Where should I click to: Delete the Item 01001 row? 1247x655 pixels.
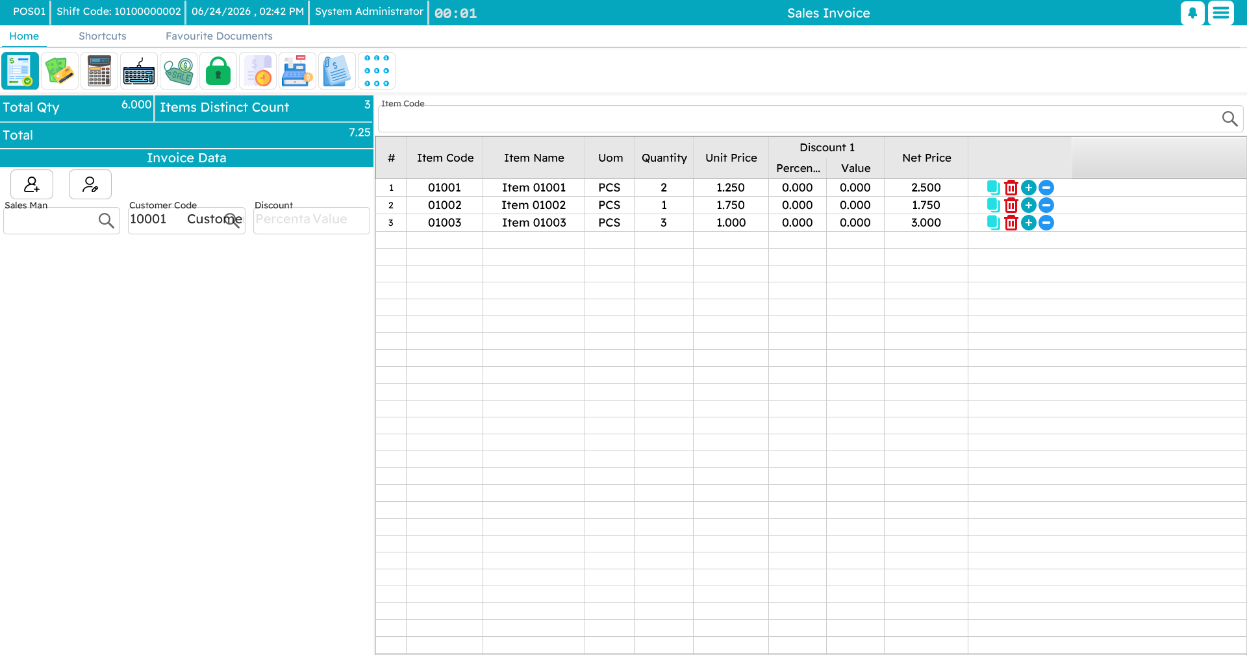pos(1011,188)
